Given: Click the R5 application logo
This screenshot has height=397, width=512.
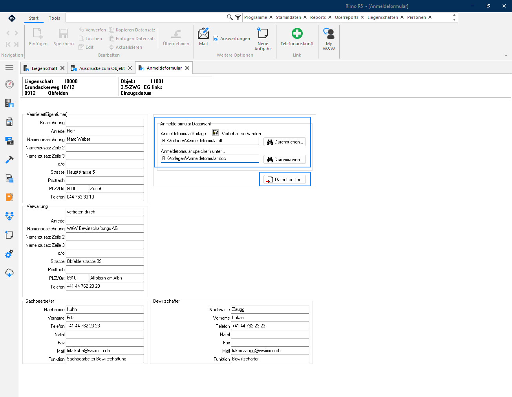Looking at the screenshot, I should click(x=12, y=18).
